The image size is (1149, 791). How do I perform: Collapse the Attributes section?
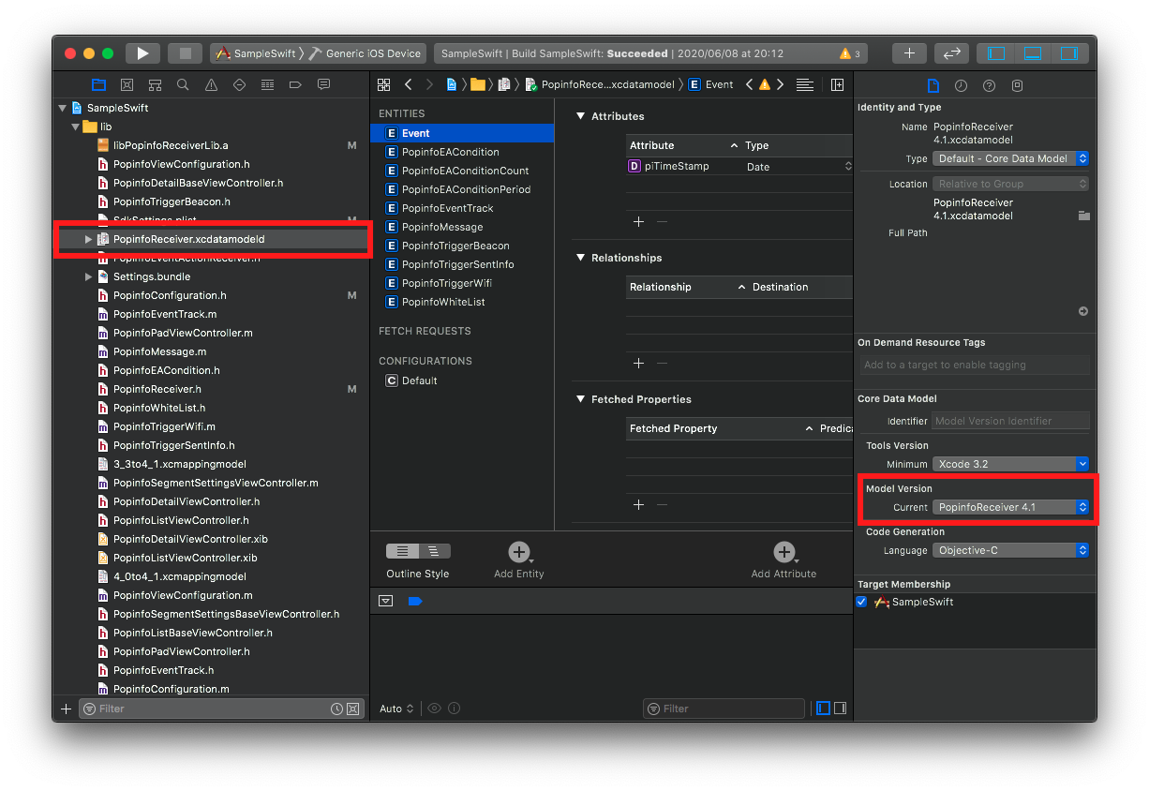(580, 116)
